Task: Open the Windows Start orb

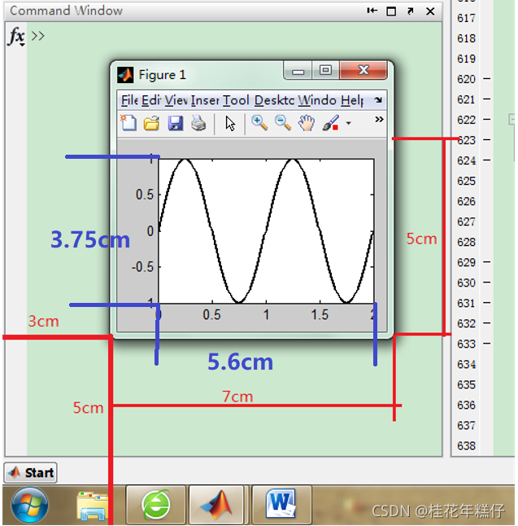Action: pos(29,505)
